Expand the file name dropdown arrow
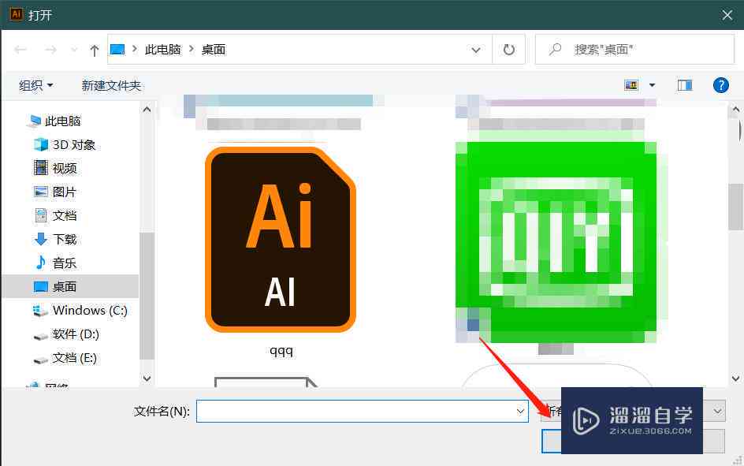744x466 pixels. click(x=520, y=411)
